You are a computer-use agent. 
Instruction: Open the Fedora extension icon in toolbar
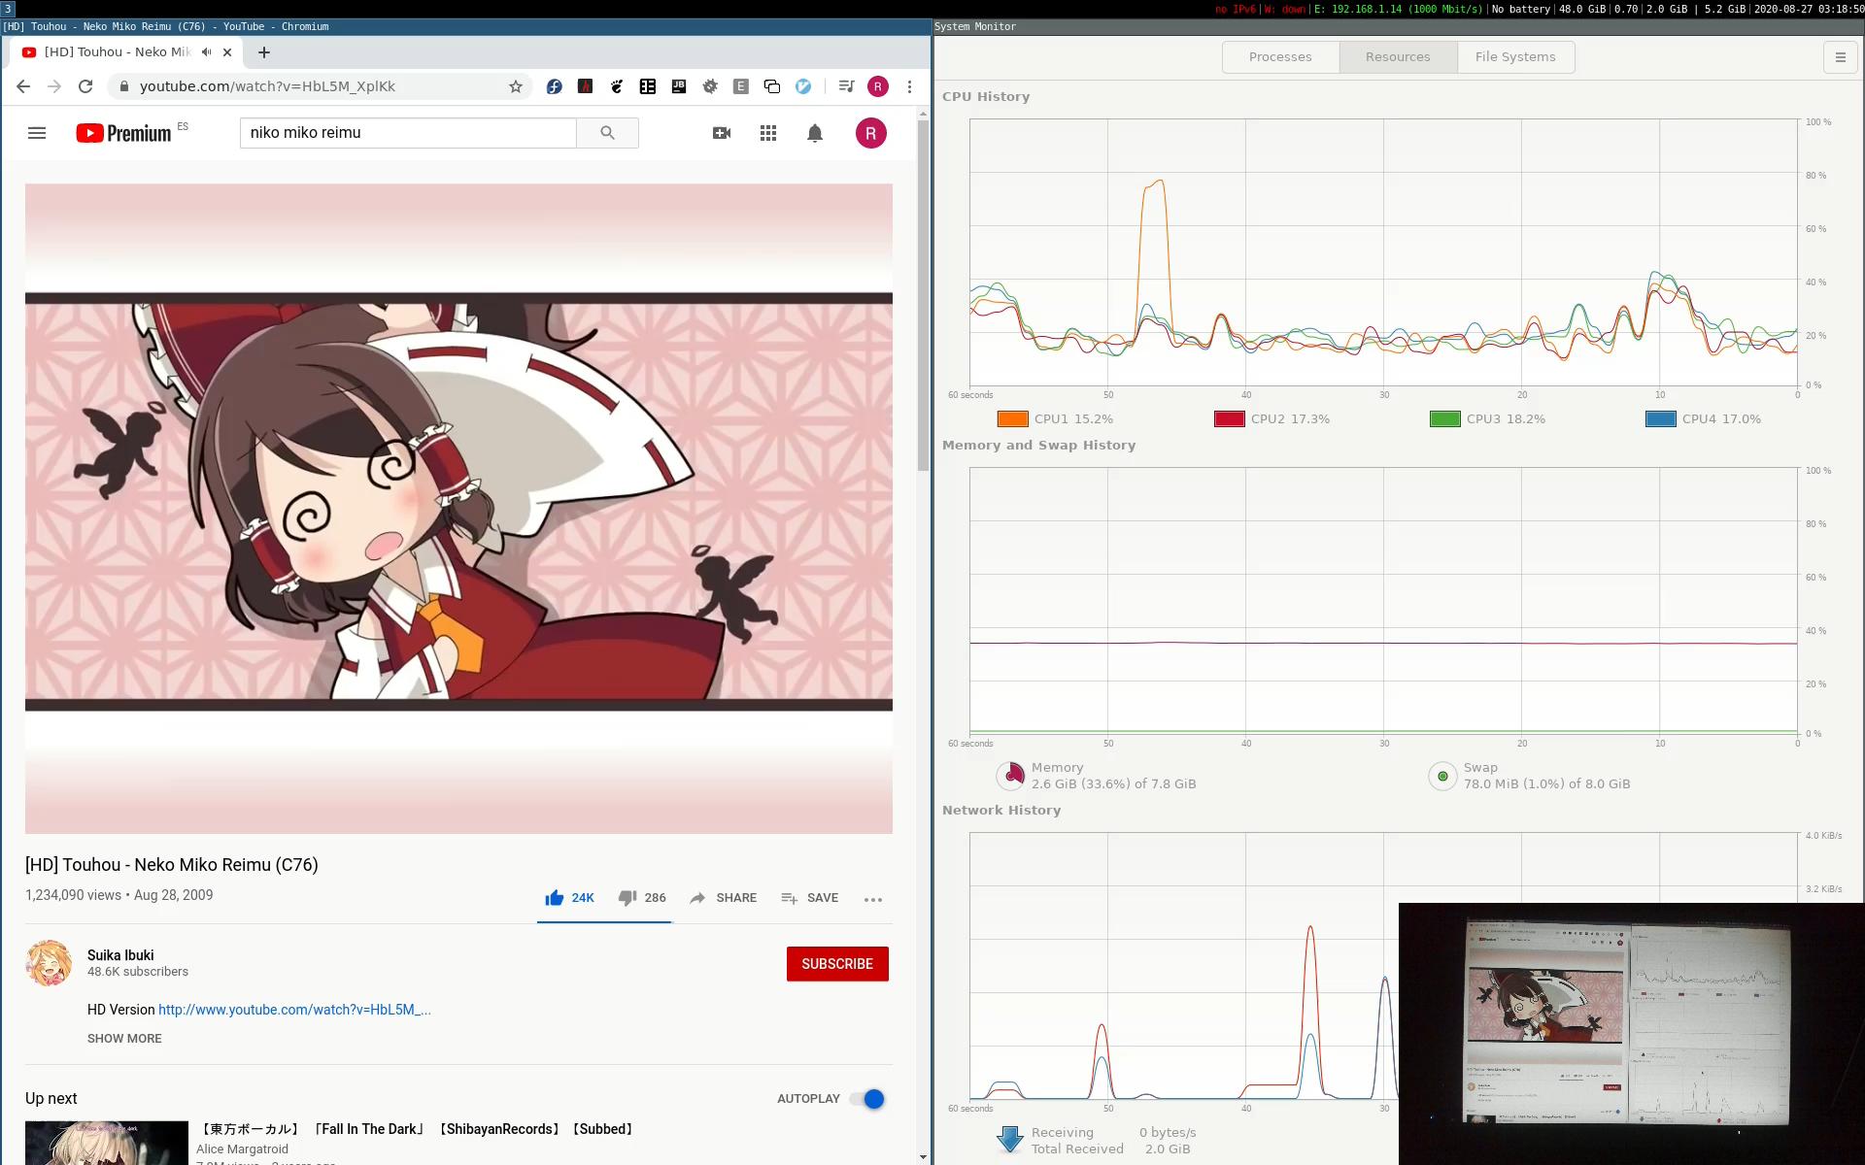pos(554,86)
